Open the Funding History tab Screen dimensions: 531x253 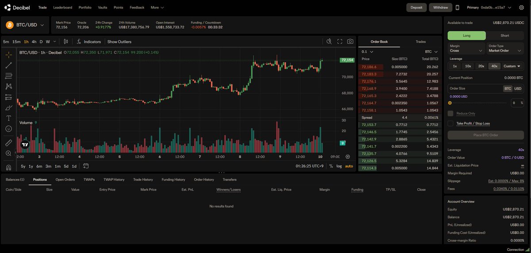pos(173,180)
